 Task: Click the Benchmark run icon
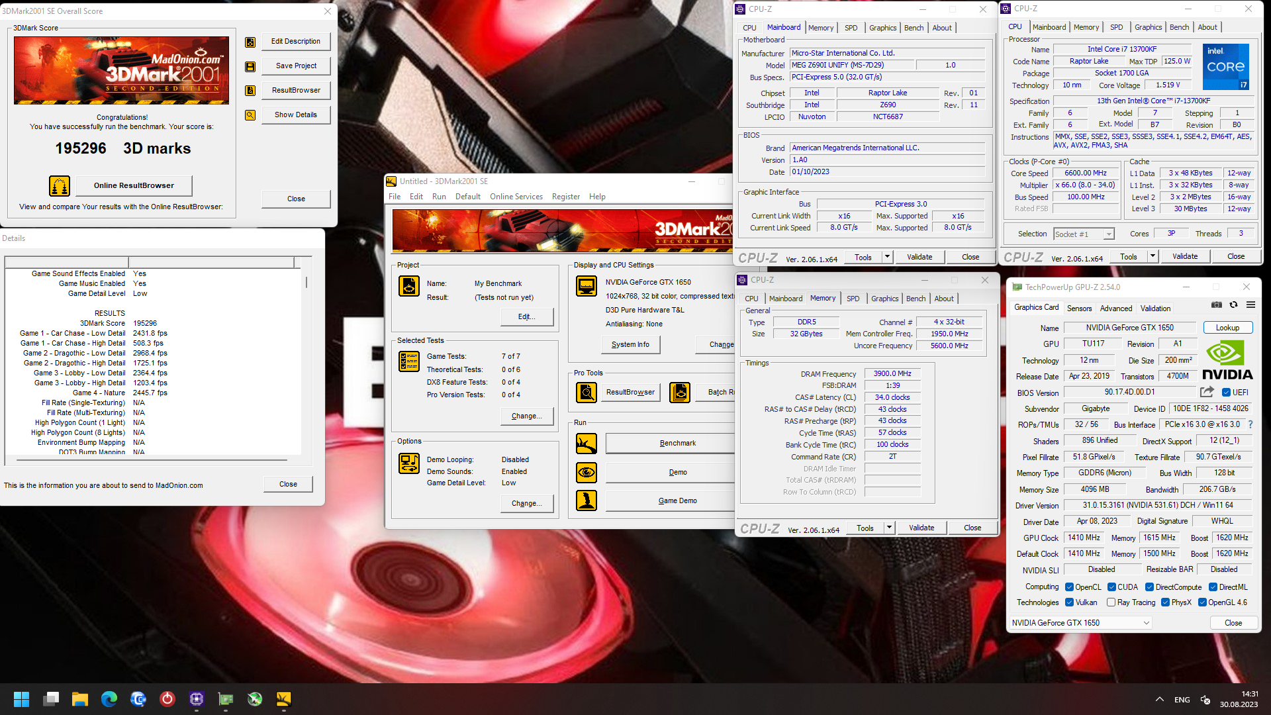pyautogui.click(x=587, y=444)
